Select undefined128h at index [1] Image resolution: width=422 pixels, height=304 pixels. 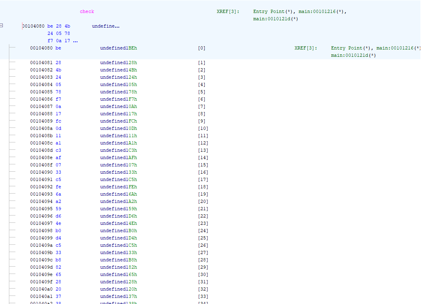(x=118, y=63)
